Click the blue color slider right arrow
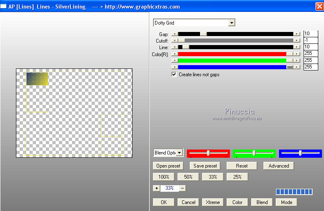Viewport: 324px width, 211px height. (297, 67)
